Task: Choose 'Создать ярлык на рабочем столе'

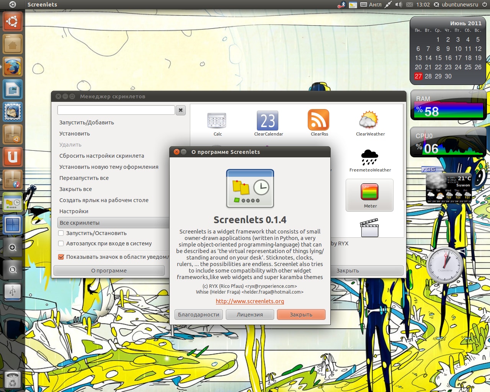Action: pyautogui.click(x=104, y=200)
